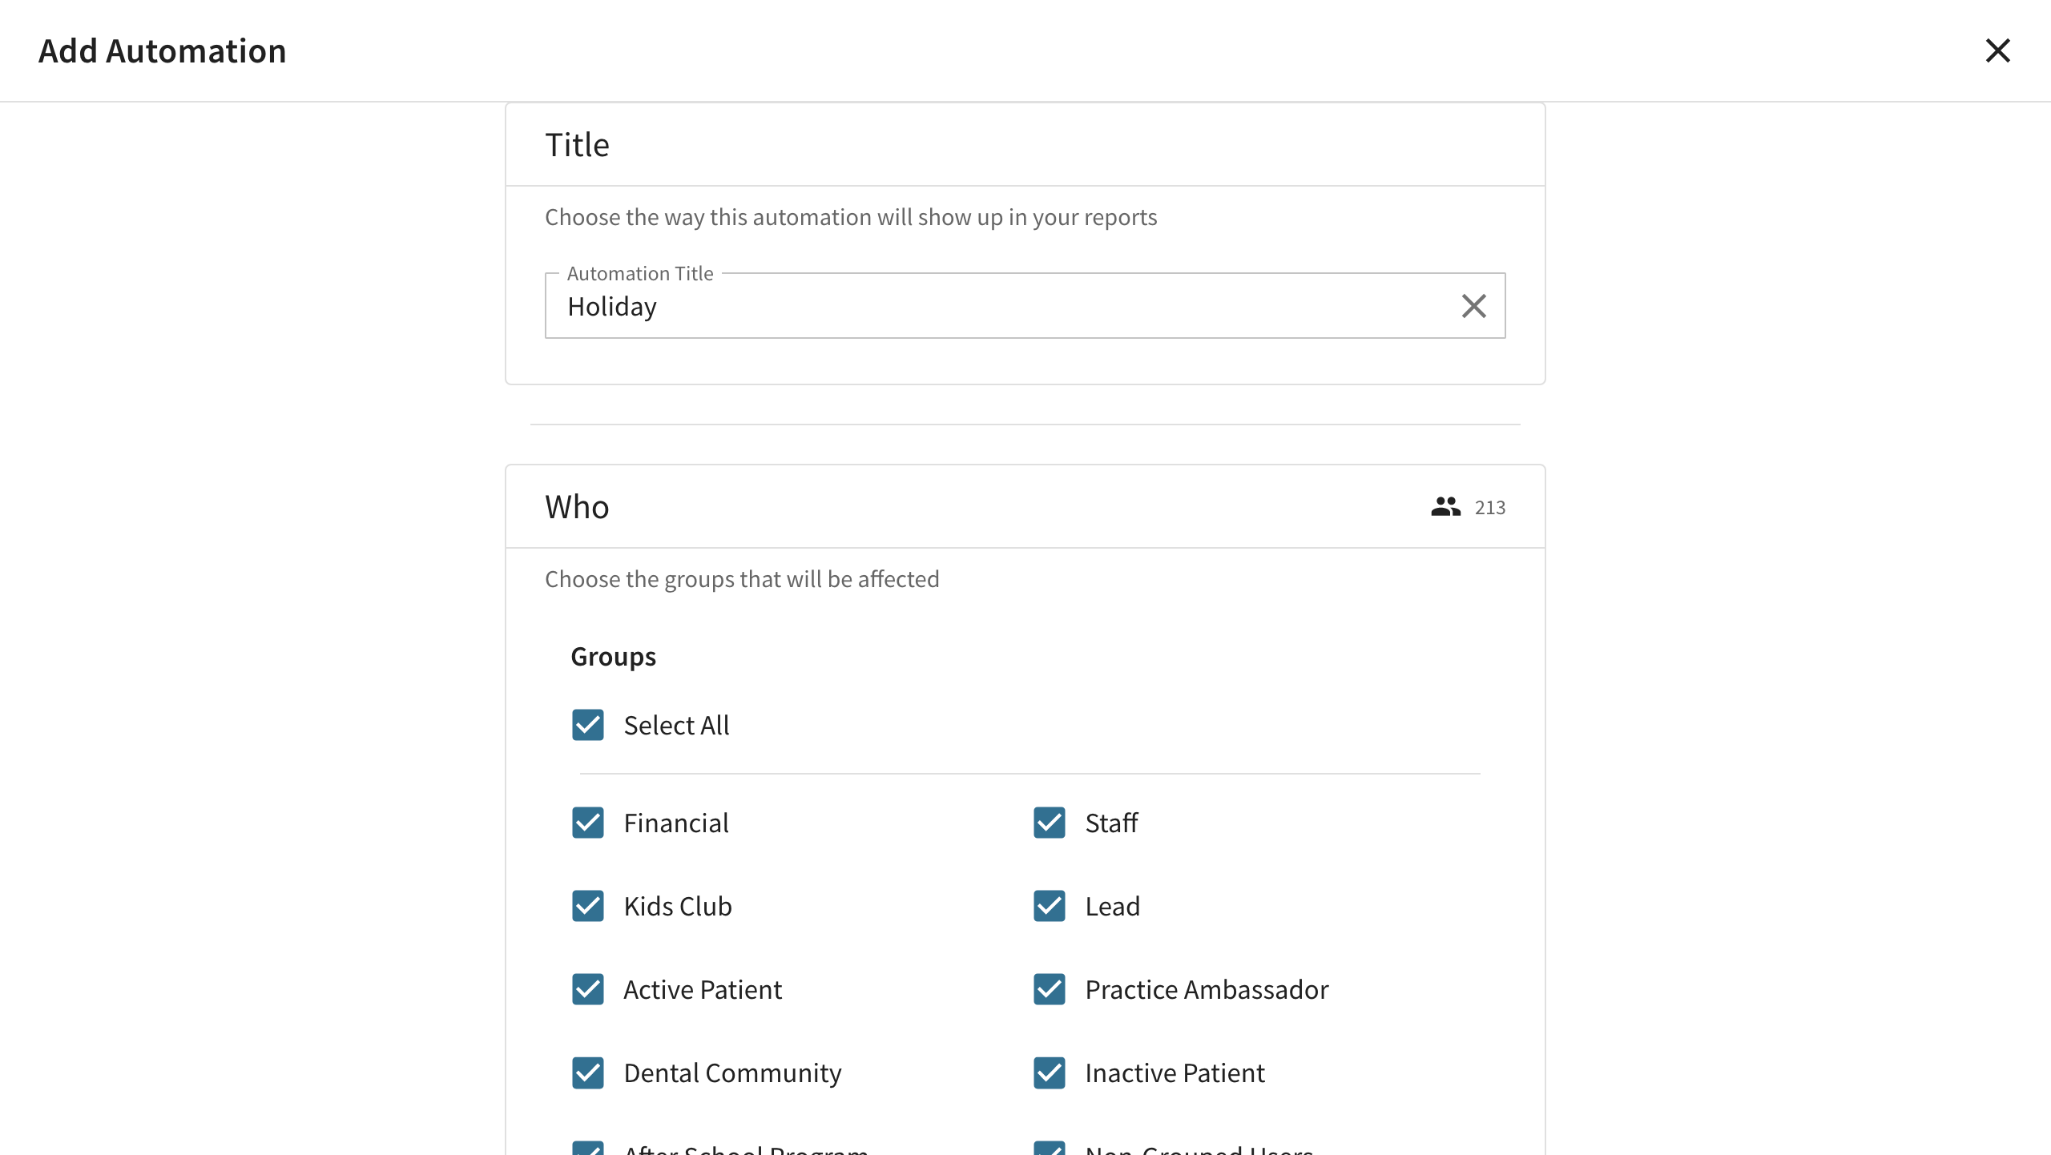Deselect the Active Patient group
This screenshot has height=1155, width=2051.
coord(588,990)
